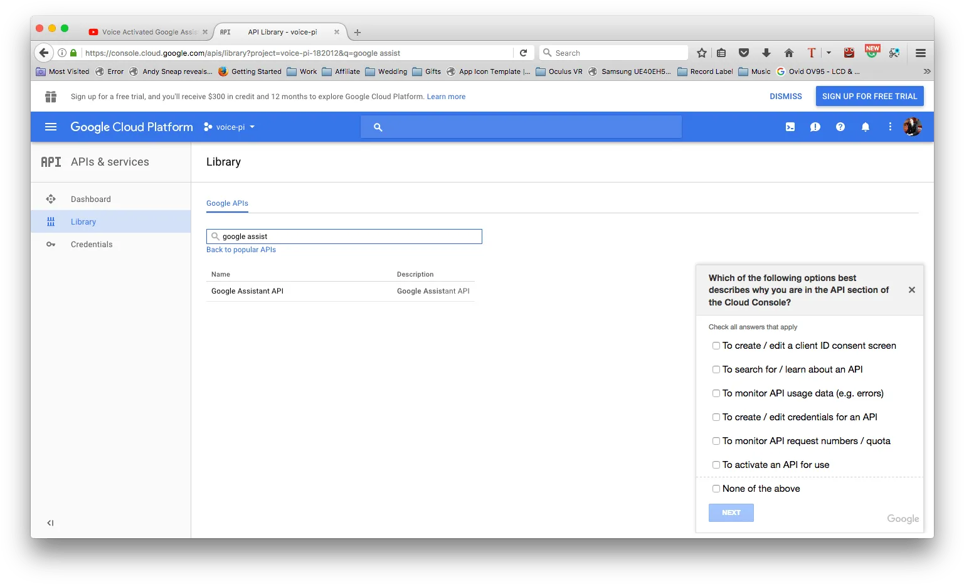Click the DISMISS button on trial banner
Image resolution: width=964 pixels, height=584 pixels.
pos(786,96)
